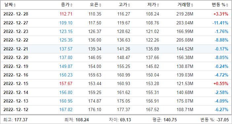Select the 2022-12-15 date cell

click(x=16, y=84)
